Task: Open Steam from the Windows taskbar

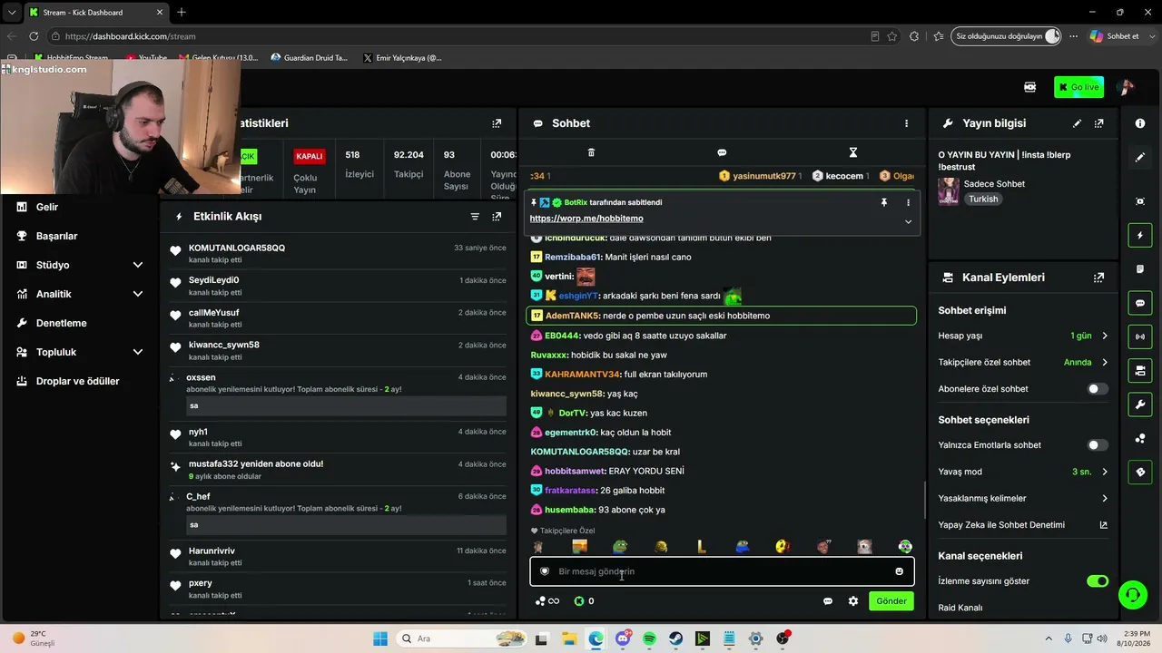Action: point(675,638)
